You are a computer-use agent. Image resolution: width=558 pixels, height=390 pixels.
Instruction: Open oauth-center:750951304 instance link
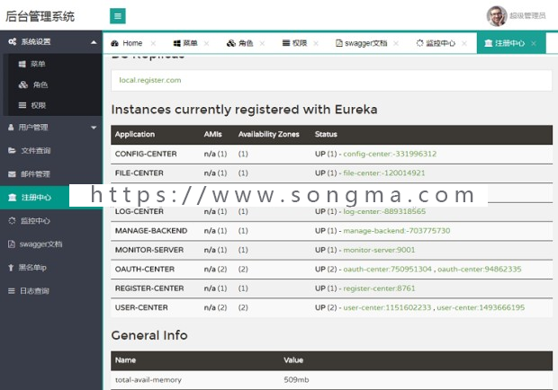[387, 269]
